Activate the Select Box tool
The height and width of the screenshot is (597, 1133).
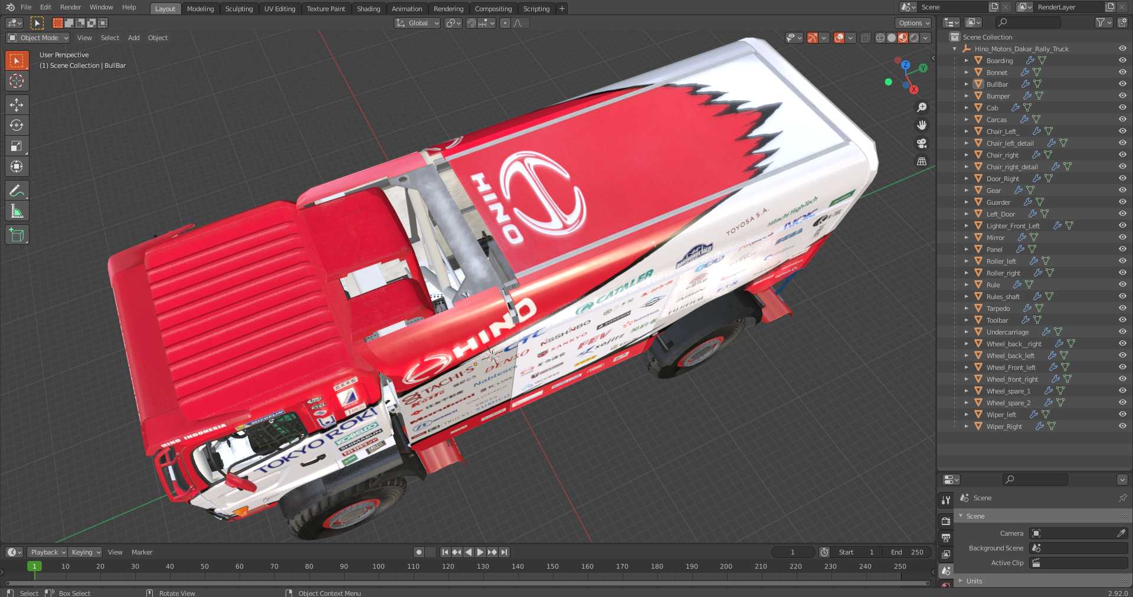[x=17, y=60]
